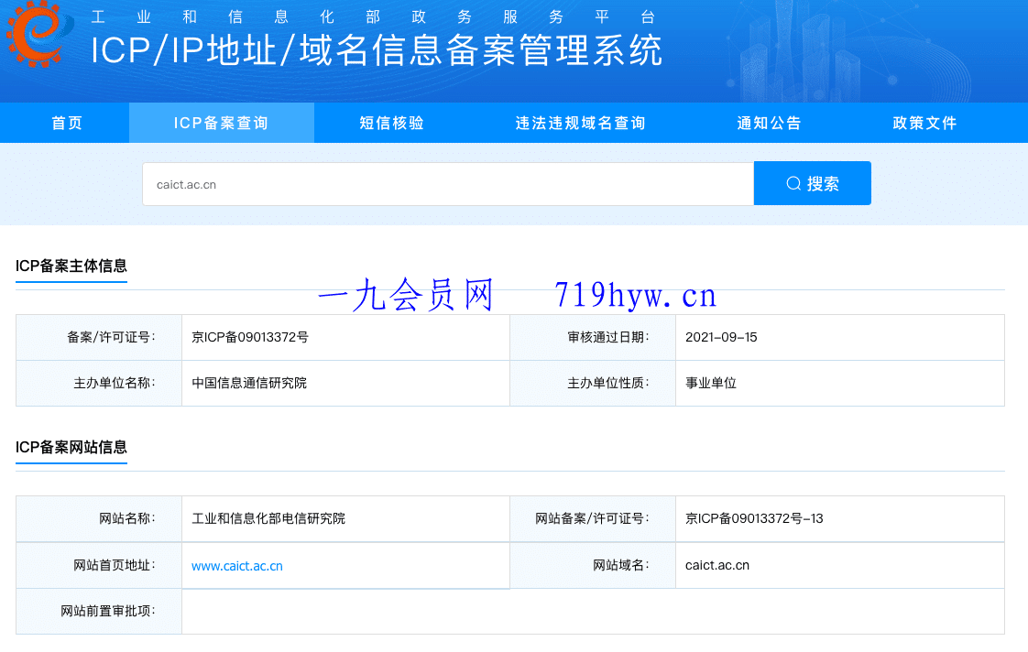View the 政策文件 policy documents
Image resolution: width=1028 pixels, height=652 pixels.
(x=923, y=122)
